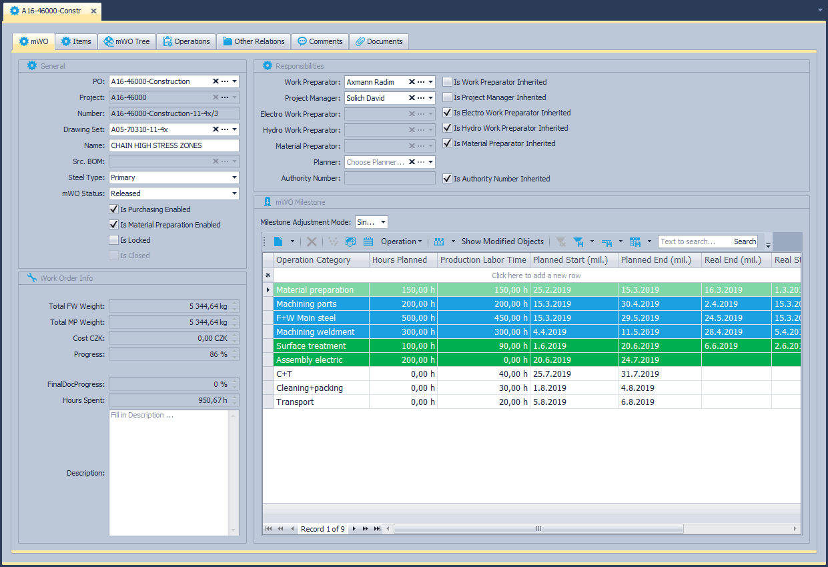Expand the mWO Status dropdown

234,193
